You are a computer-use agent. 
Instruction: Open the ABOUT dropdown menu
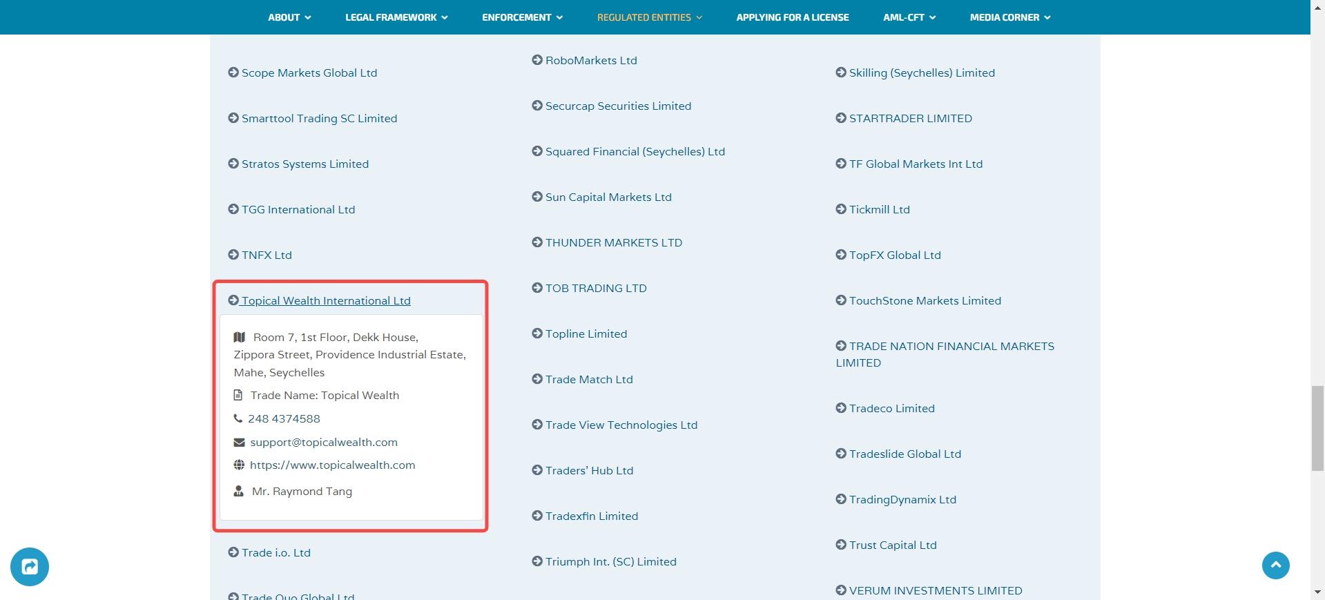289,17
